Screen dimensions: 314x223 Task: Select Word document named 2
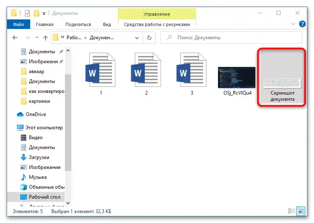coord(146,74)
